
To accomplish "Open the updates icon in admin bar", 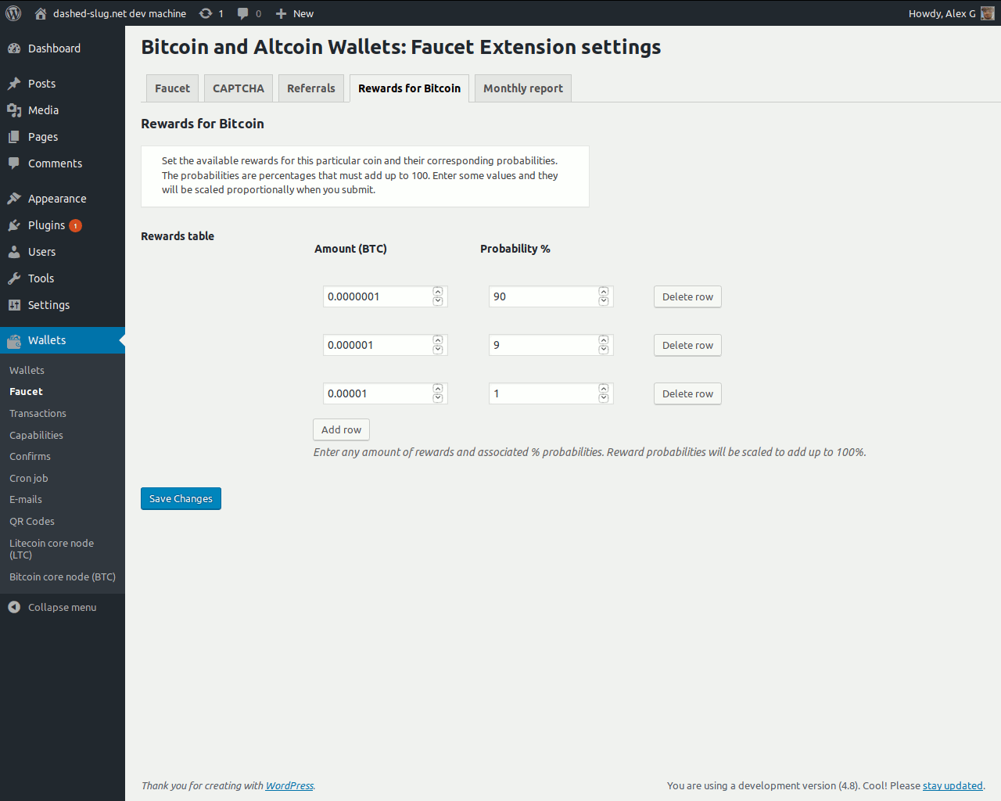I will [x=206, y=13].
